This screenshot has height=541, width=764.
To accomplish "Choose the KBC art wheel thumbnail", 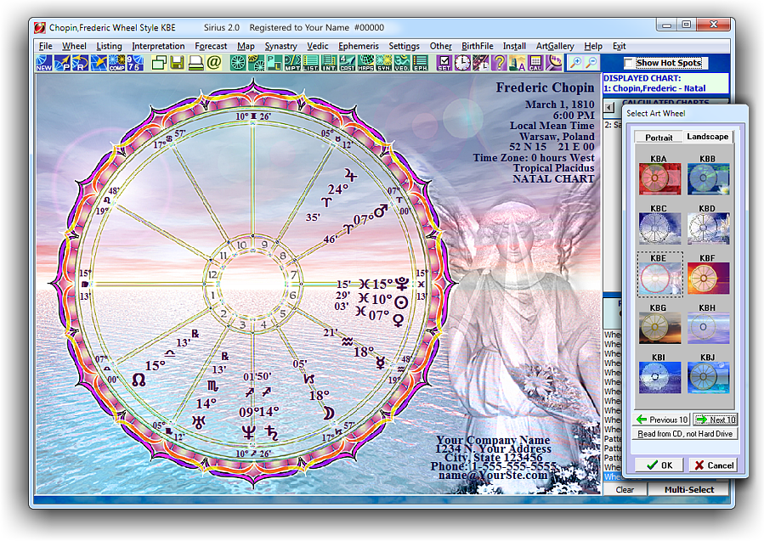I will tap(659, 228).
